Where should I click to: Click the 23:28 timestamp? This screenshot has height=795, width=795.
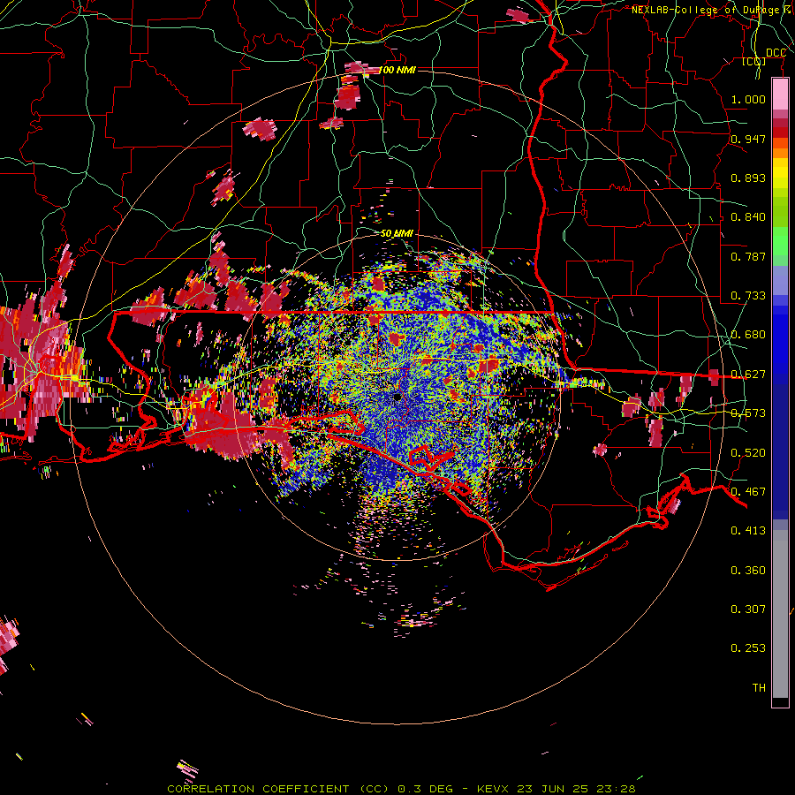pos(617,789)
